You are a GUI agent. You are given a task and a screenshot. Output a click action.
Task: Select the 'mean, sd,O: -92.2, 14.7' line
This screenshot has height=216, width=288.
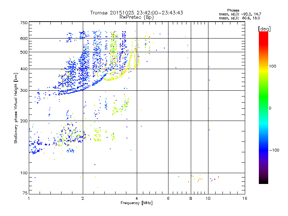[240, 14]
